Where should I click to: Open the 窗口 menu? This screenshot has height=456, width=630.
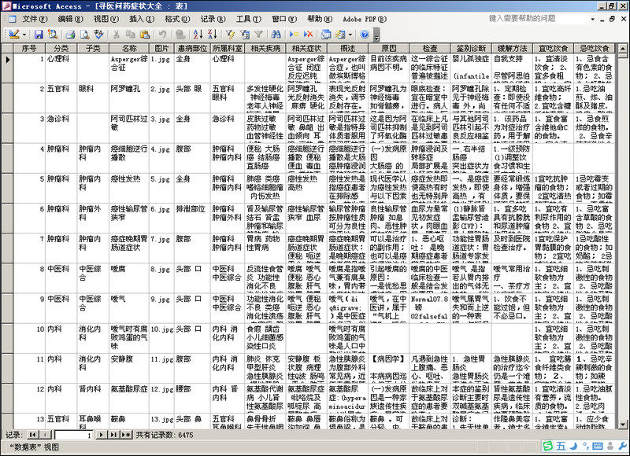(284, 19)
